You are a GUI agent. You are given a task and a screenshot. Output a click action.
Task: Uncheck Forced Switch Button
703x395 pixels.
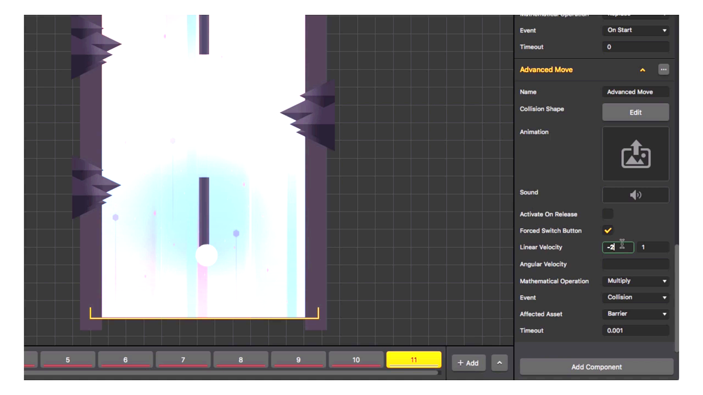pos(608,230)
